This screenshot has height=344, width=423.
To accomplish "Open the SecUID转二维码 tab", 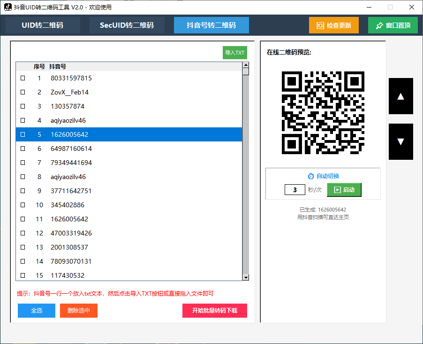I will coord(127,25).
